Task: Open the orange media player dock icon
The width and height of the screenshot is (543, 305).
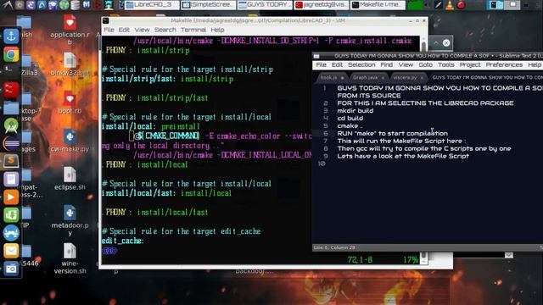Action: (x=11, y=197)
